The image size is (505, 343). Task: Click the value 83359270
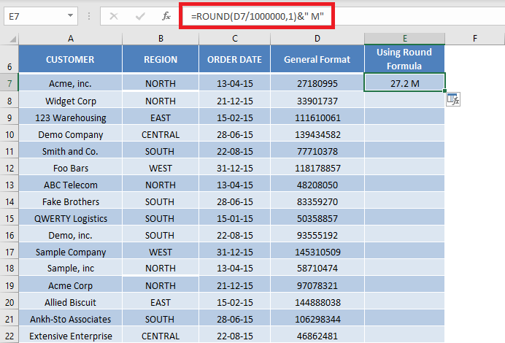pos(317,201)
